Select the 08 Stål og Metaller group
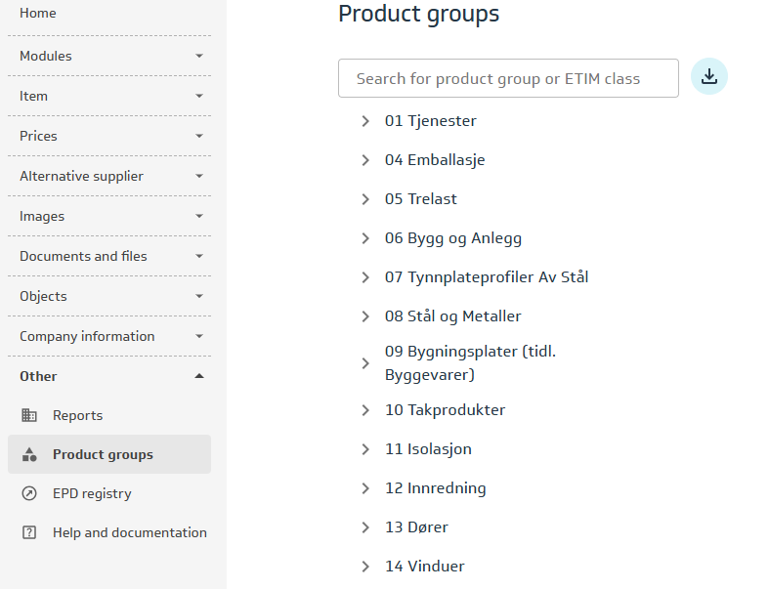 pyautogui.click(x=452, y=316)
